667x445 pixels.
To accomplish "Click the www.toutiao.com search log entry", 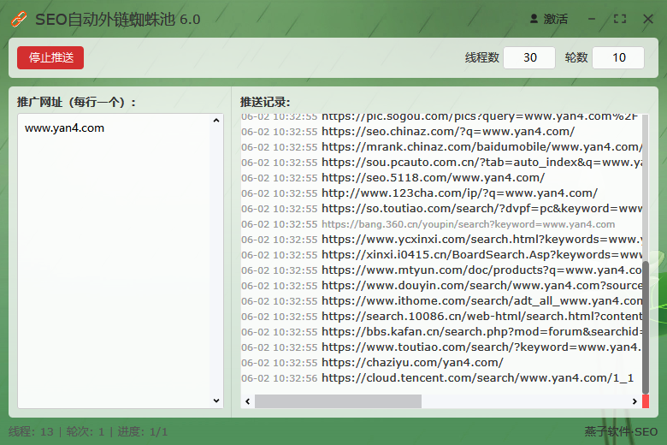I will [481, 347].
